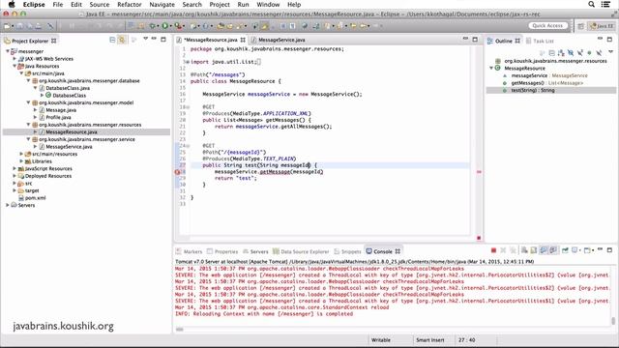Collapse MessageResource class in Outline
The width and height of the screenshot is (619, 348).
pyautogui.click(x=491, y=68)
